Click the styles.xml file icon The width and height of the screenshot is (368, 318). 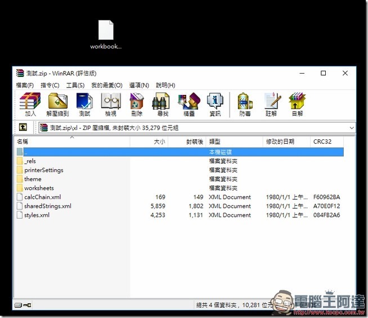coord(20,215)
